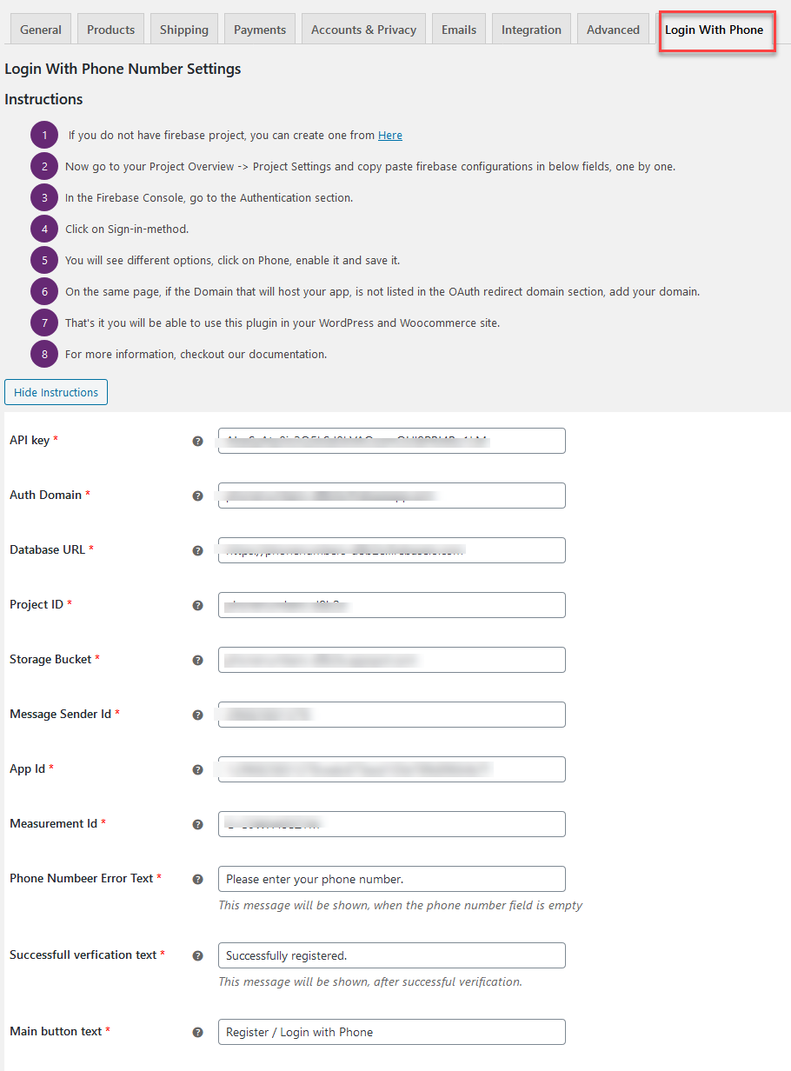The image size is (791, 1071).
Task: Open the help tooltip for API key
Action: click(x=198, y=441)
